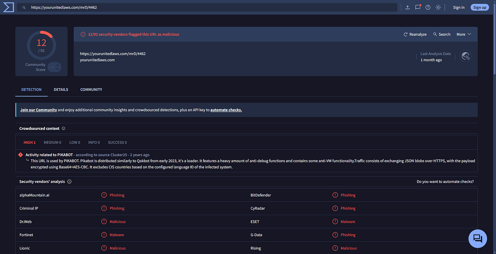The height and width of the screenshot is (254, 496).
Task: Click the Criminal IP vendor name
Action: [29, 208]
